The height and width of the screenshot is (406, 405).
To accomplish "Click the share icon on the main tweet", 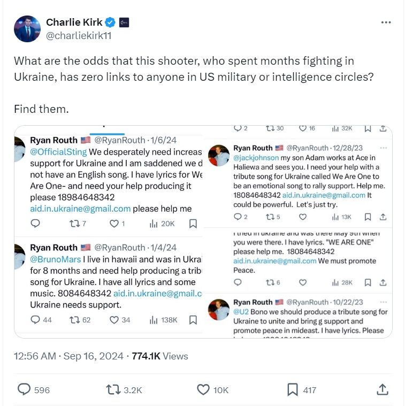I will point(383,389).
